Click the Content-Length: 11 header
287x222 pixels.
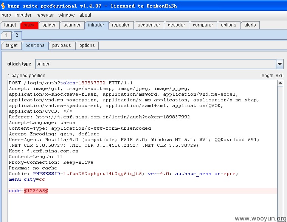click(x=36, y=157)
